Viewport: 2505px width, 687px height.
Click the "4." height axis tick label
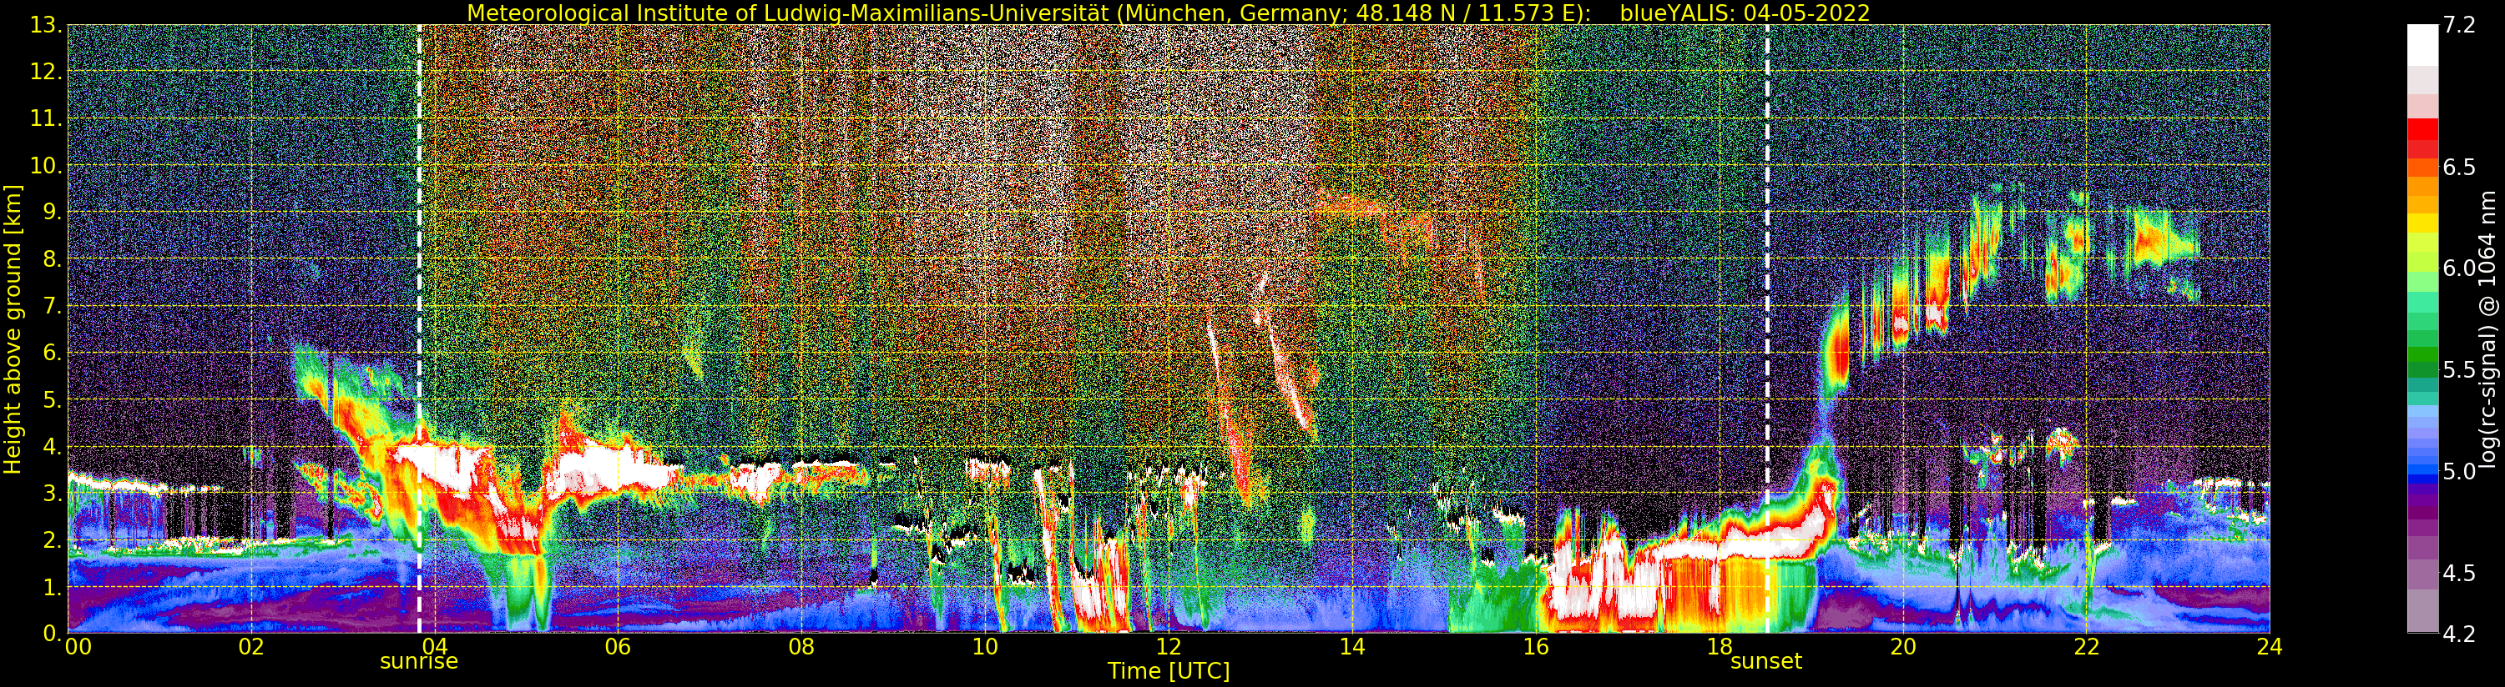coord(52,446)
